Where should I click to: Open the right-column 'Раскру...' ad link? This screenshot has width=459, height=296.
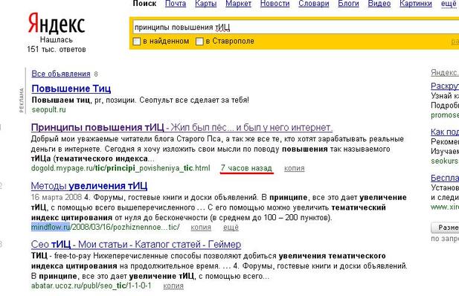click(x=445, y=86)
